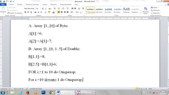Screen dimensions: 169x95
Task: Apply the Обычный style
Action: click(90, 10)
